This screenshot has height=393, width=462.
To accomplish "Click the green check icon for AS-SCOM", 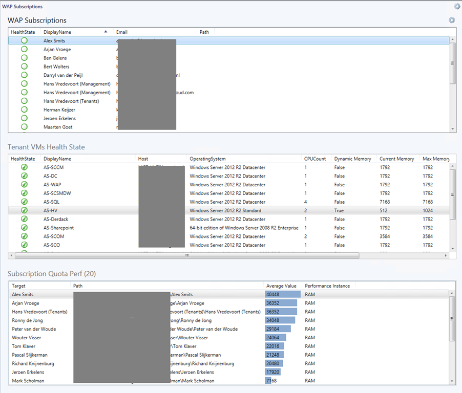I will pyautogui.click(x=24, y=236).
